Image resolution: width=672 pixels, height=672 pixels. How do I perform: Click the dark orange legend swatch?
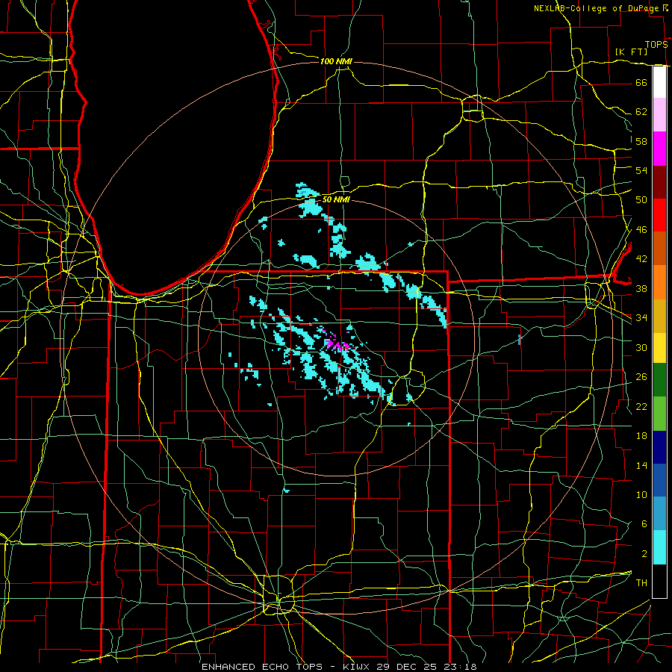coord(659,249)
